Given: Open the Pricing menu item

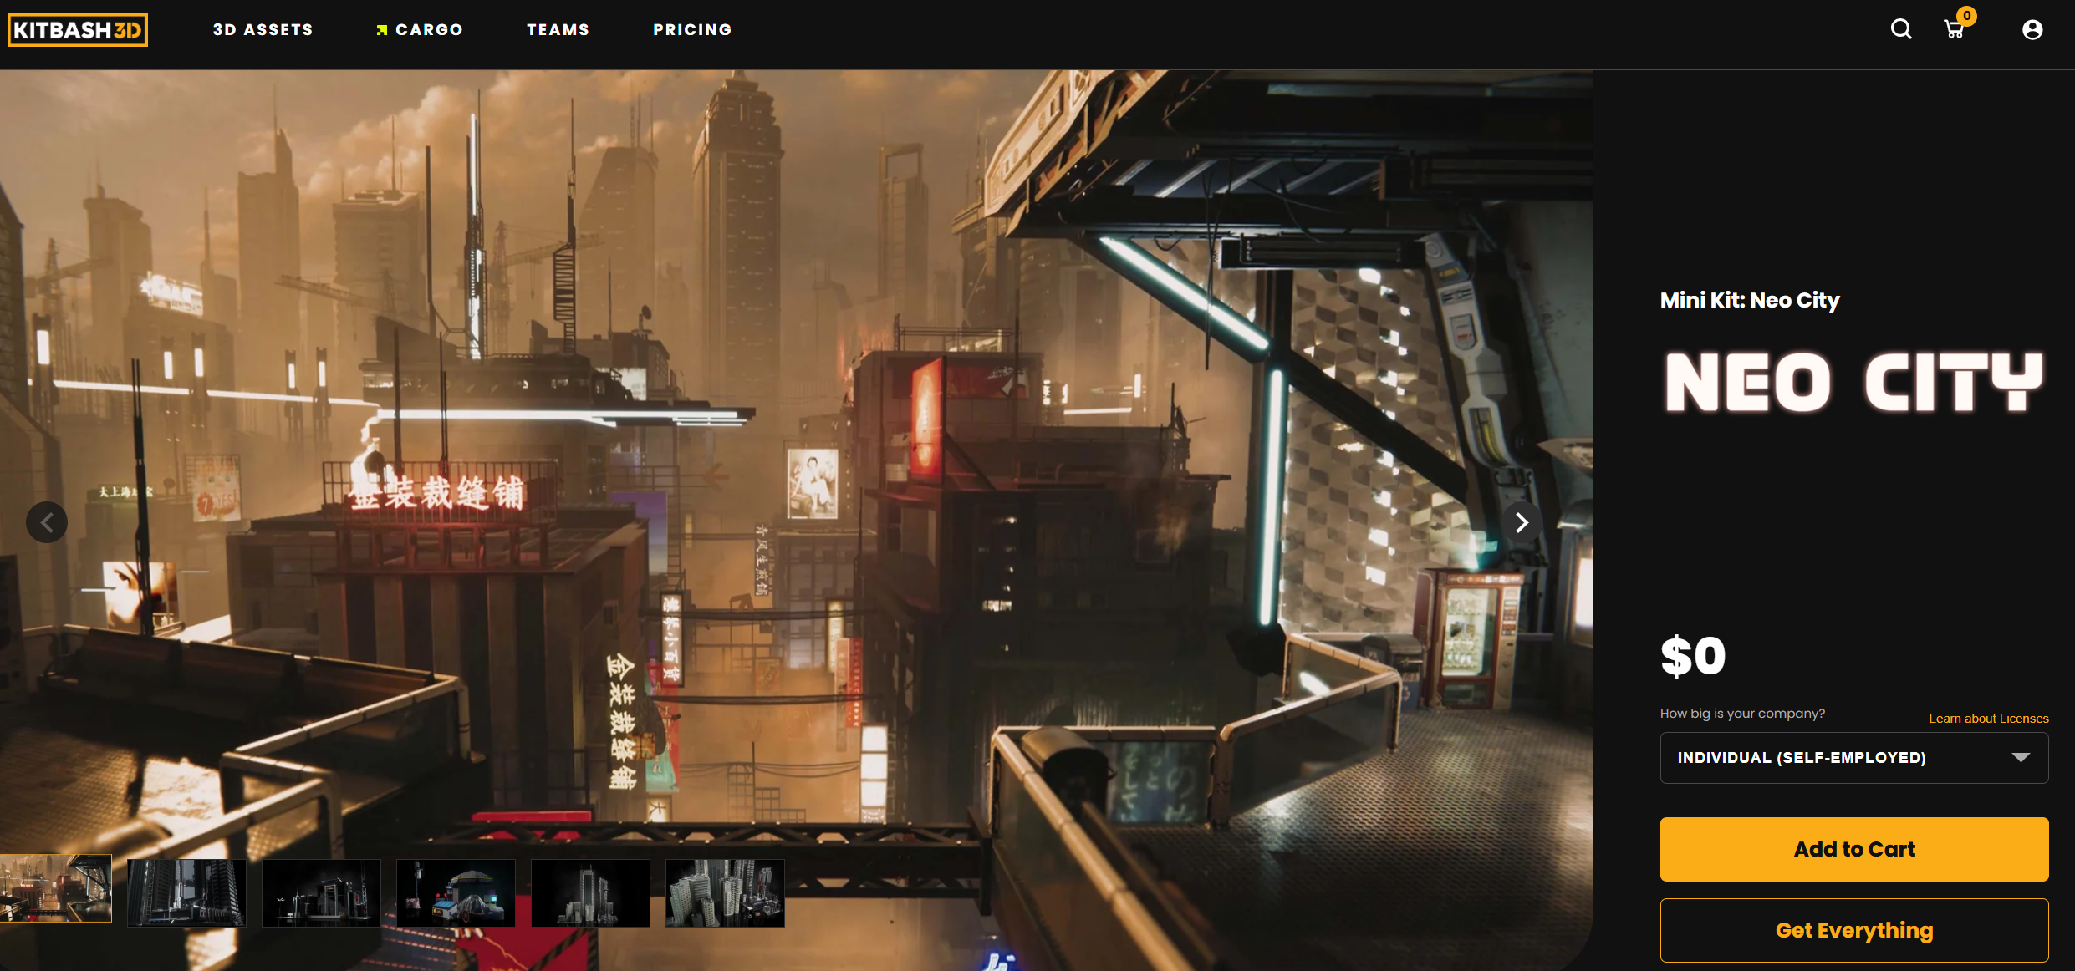Looking at the screenshot, I should 693,30.
